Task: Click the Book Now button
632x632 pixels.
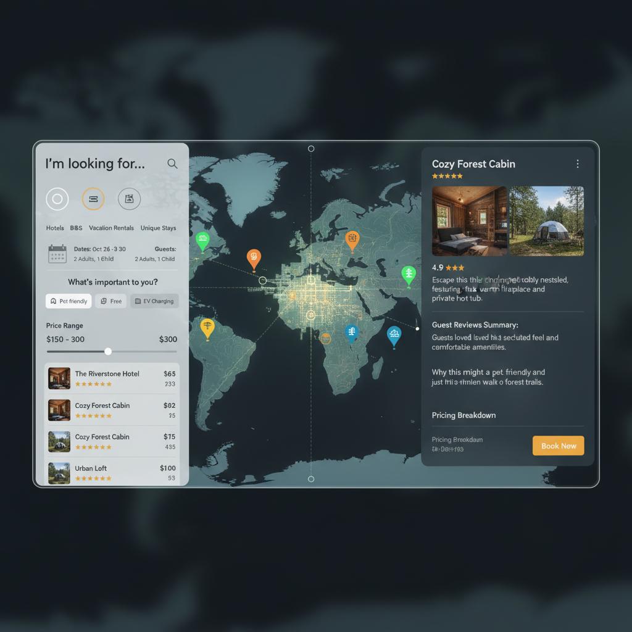Action: (558, 446)
